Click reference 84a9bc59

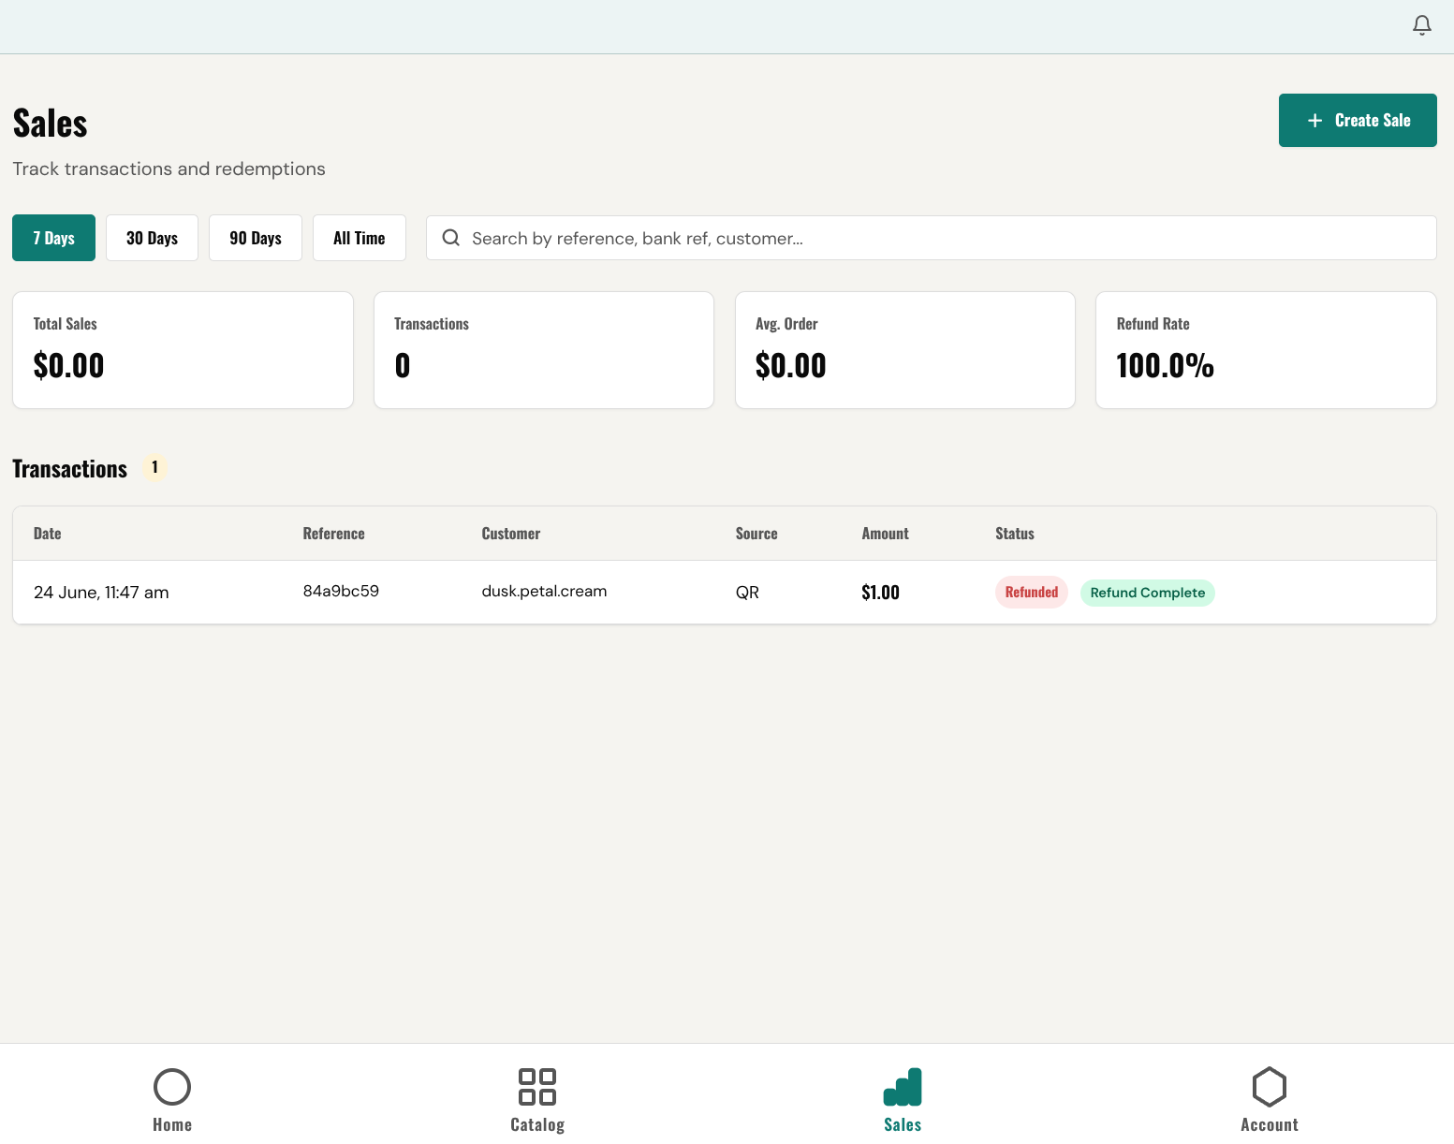pos(341,591)
